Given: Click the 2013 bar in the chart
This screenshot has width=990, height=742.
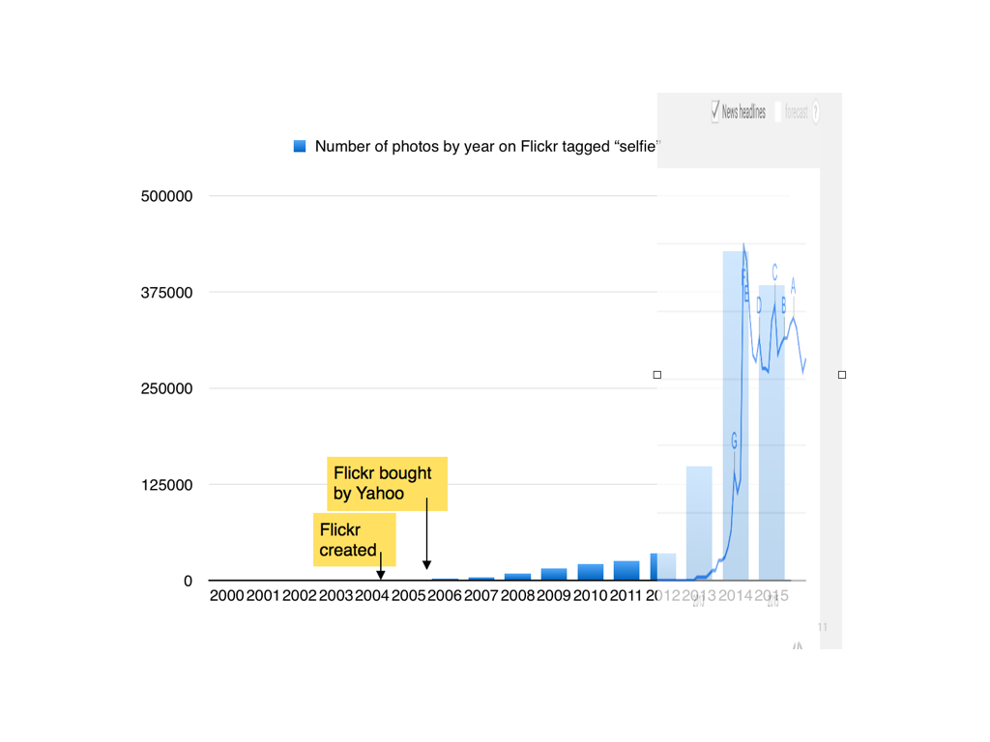Looking at the screenshot, I should click(x=699, y=522).
